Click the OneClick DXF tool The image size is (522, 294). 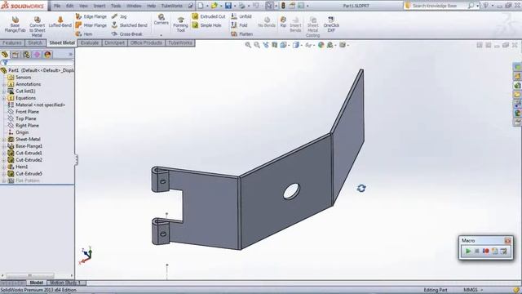[331, 24]
